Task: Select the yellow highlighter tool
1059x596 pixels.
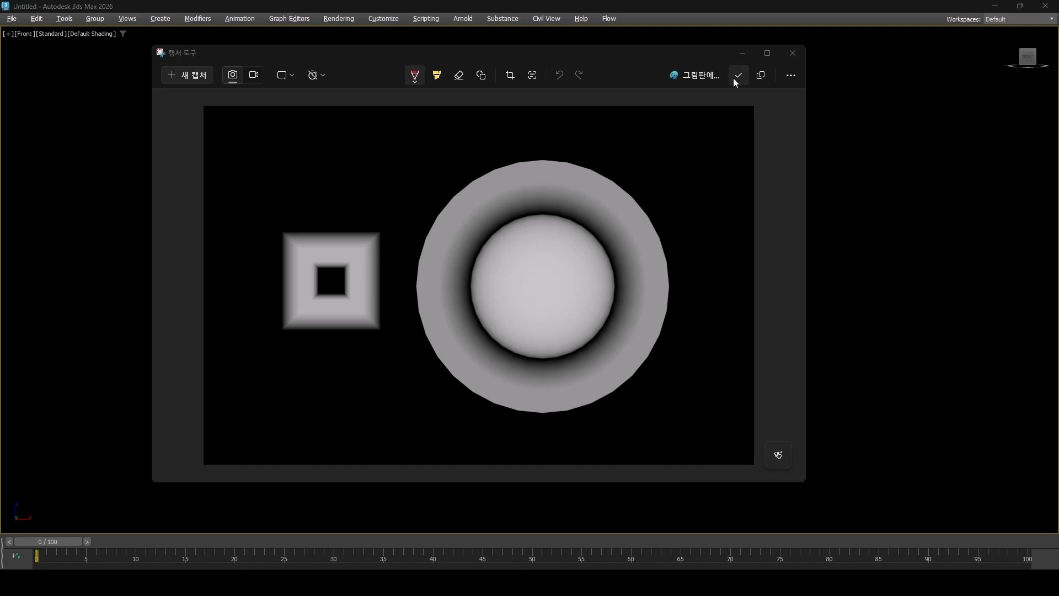Action: pos(437,75)
